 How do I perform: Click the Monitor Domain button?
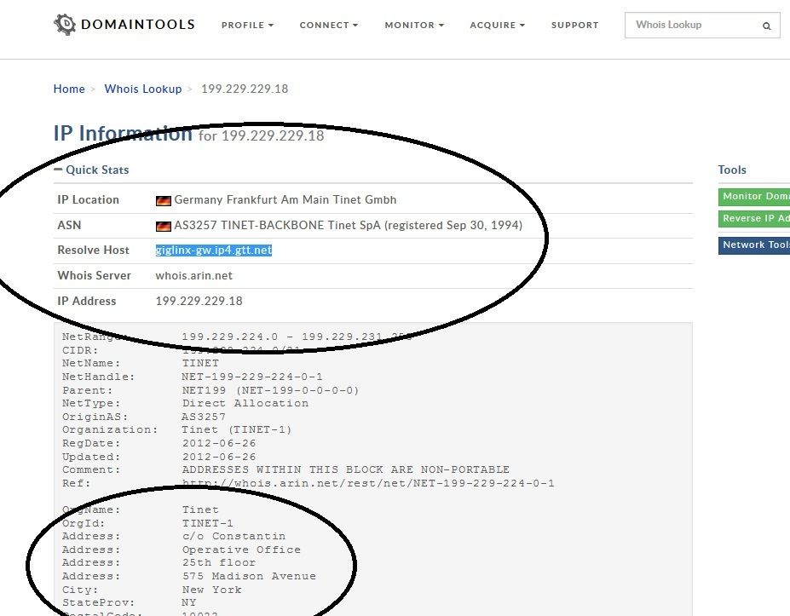754,197
